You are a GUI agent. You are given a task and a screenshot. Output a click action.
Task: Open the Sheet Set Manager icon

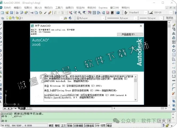(103, 13)
